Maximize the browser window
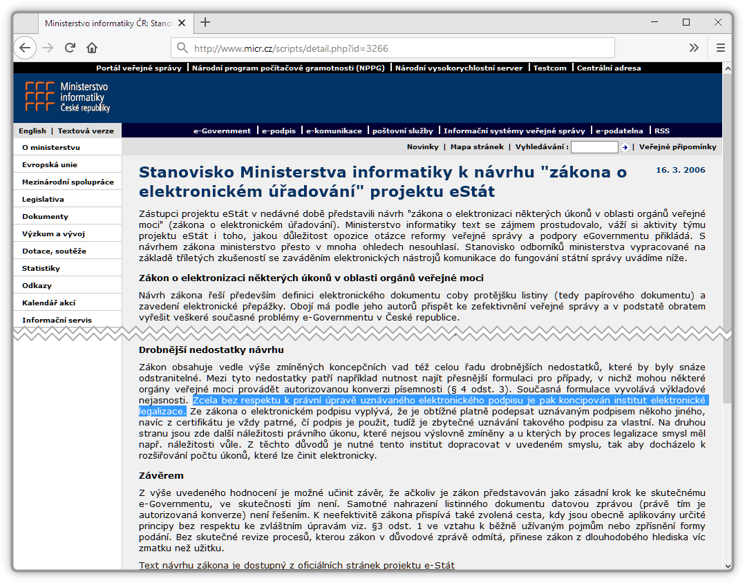Image resolution: width=745 pixels, height=583 pixels. (686, 22)
